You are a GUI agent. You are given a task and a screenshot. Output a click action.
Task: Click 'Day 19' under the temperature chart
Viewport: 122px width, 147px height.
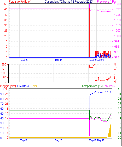[x=101, y=140]
